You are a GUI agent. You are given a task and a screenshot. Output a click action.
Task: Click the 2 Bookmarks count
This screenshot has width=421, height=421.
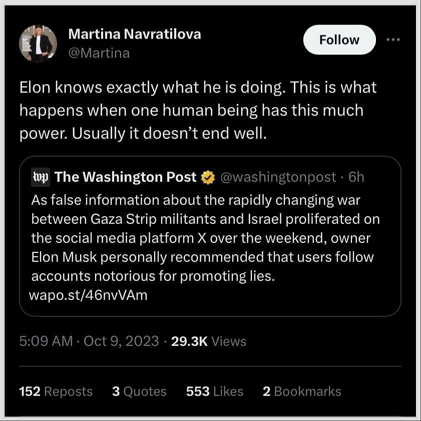pos(301,391)
